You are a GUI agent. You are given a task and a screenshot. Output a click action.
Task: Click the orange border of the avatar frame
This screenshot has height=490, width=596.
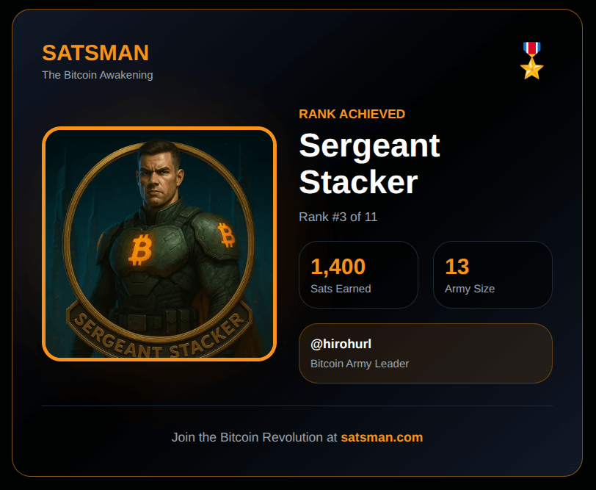pyautogui.click(x=44, y=244)
